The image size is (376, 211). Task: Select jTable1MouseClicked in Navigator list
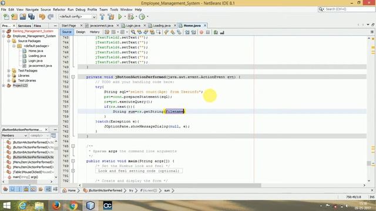click(33, 172)
